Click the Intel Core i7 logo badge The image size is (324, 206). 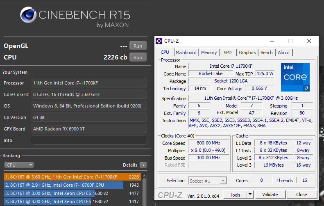click(x=295, y=77)
